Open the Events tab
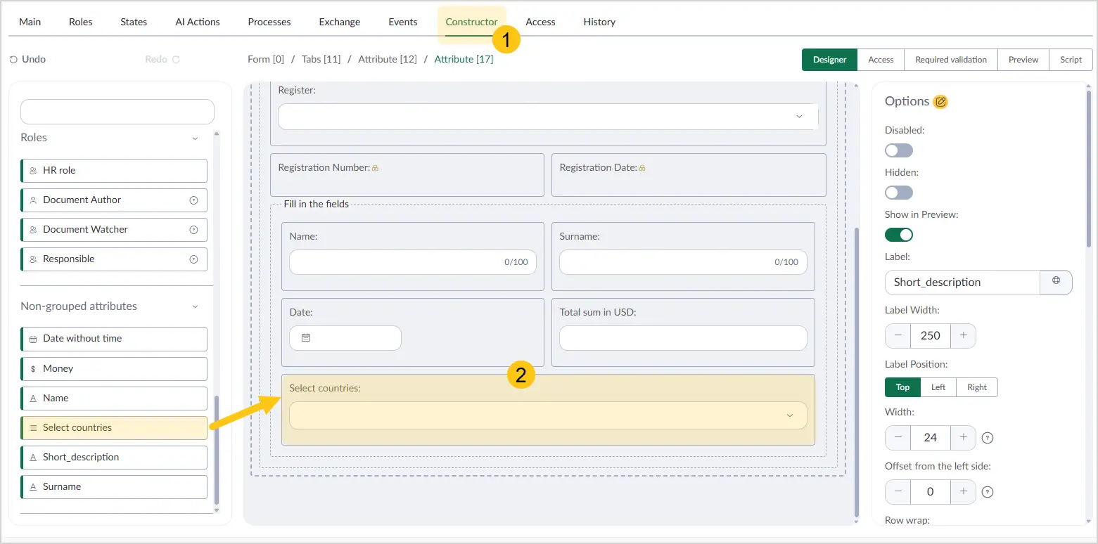 [x=403, y=22]
